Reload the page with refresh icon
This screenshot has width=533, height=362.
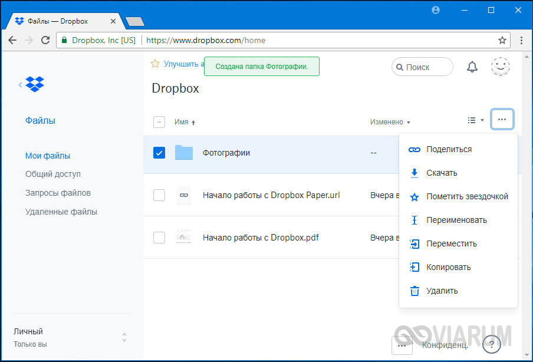(45, 40)
